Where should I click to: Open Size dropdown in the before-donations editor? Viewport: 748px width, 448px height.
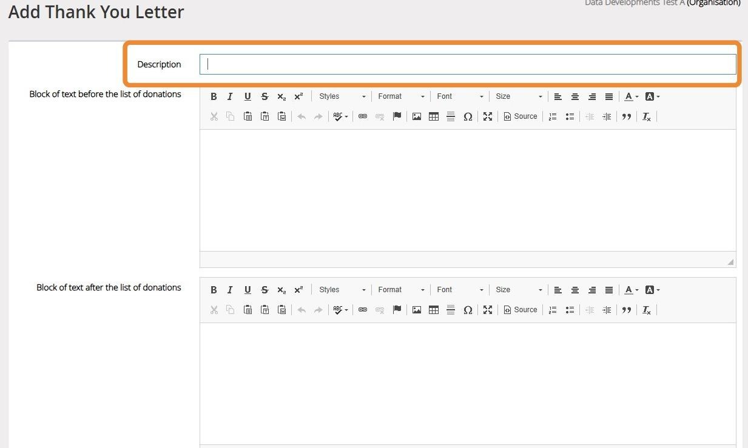pyautogui.click(x=519, y=96)
